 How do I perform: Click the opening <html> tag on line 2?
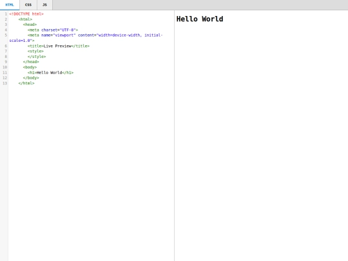(25, 19)
